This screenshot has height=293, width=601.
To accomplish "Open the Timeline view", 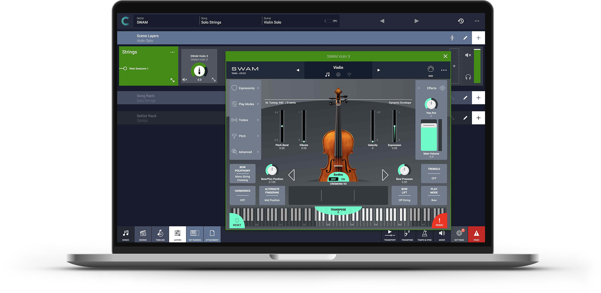I will click(x=160, y=235).
